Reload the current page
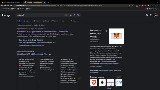160x90 pixels. click(x=8, y=6)
